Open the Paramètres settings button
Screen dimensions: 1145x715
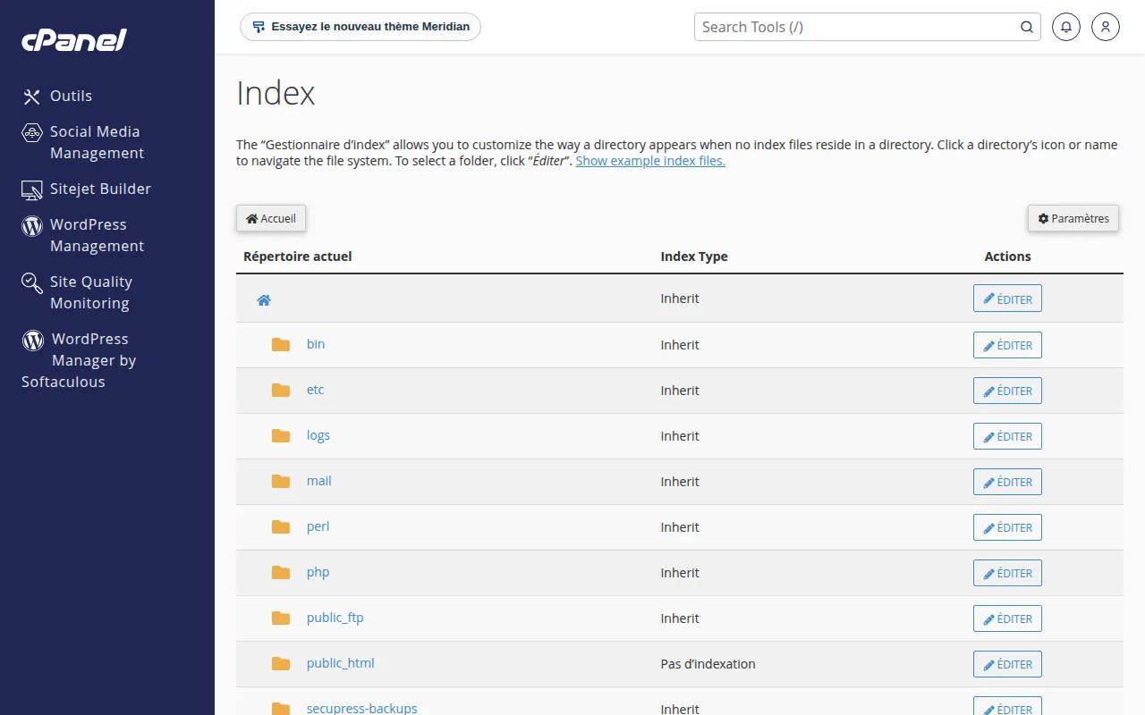pyautogui.click(x=1073, y=218)
